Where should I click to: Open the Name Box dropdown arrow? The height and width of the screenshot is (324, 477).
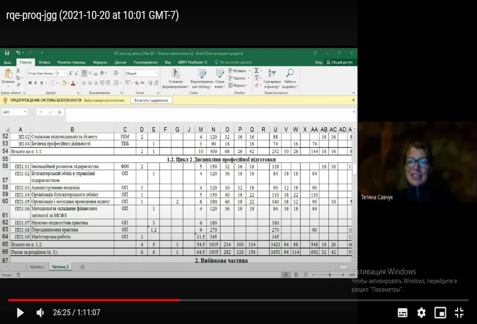[x=25, y=112]
